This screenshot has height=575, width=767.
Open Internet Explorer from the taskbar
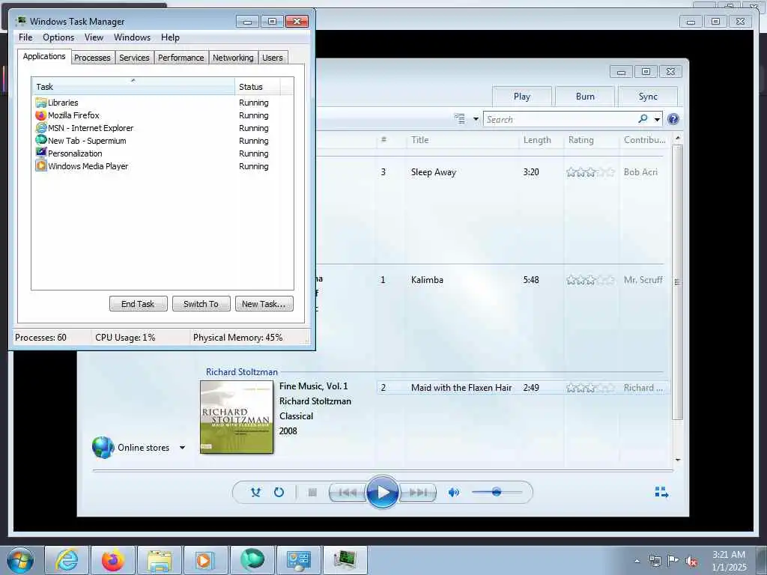click(67, 560)
